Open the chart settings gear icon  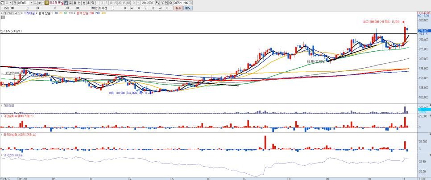[171, 3]
